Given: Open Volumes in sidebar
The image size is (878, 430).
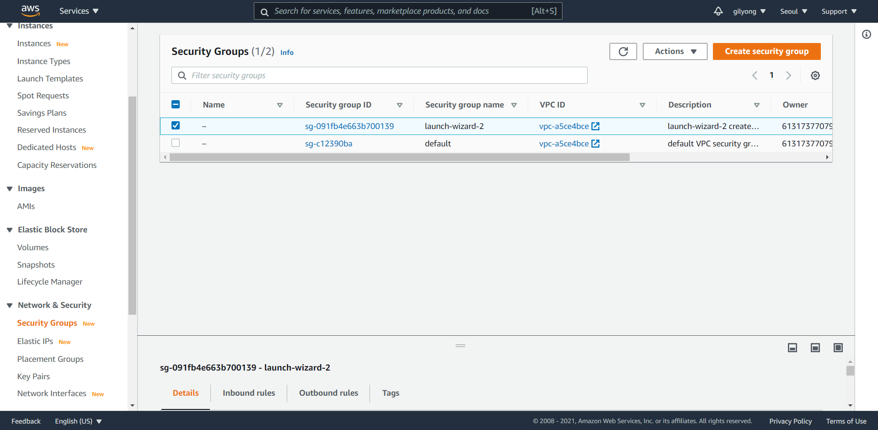Looking at the screenshot, I should pos(33,247).
